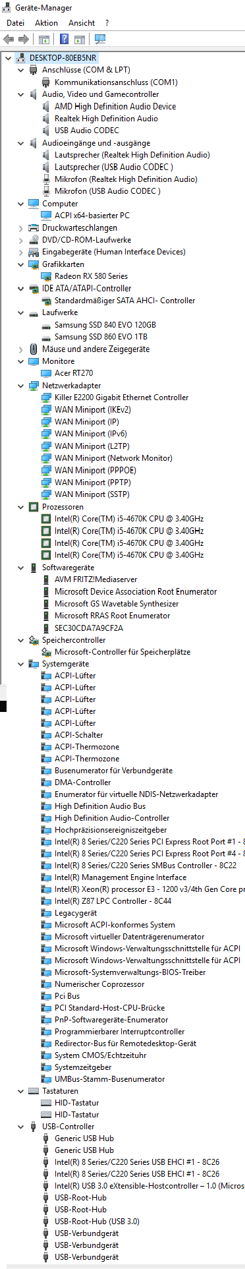Expand Eingabegeräte (Human Interface Devices)
Screen dimensions: 245x1269
[20, 252]
